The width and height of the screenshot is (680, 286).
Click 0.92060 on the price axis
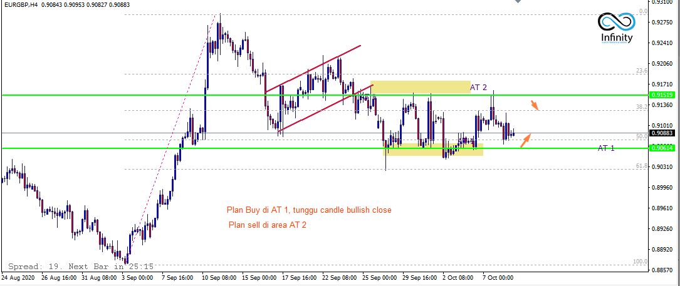point(661,64)
